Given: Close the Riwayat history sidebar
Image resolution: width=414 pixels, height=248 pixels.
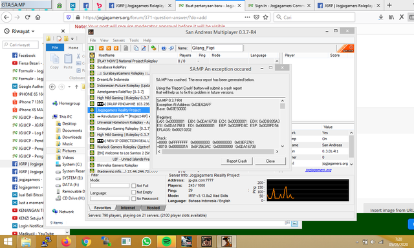Looking at the screenshot, I should 63,31.
